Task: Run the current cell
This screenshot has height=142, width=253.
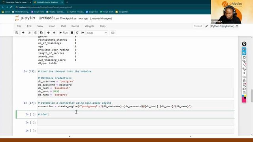Action: click(63, 33)
